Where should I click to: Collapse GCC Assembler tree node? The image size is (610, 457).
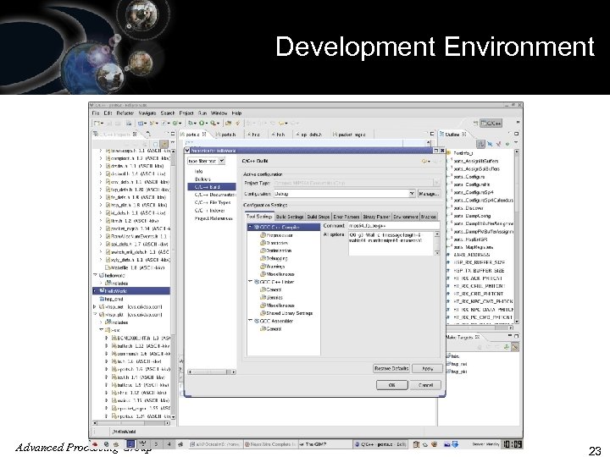250,321
